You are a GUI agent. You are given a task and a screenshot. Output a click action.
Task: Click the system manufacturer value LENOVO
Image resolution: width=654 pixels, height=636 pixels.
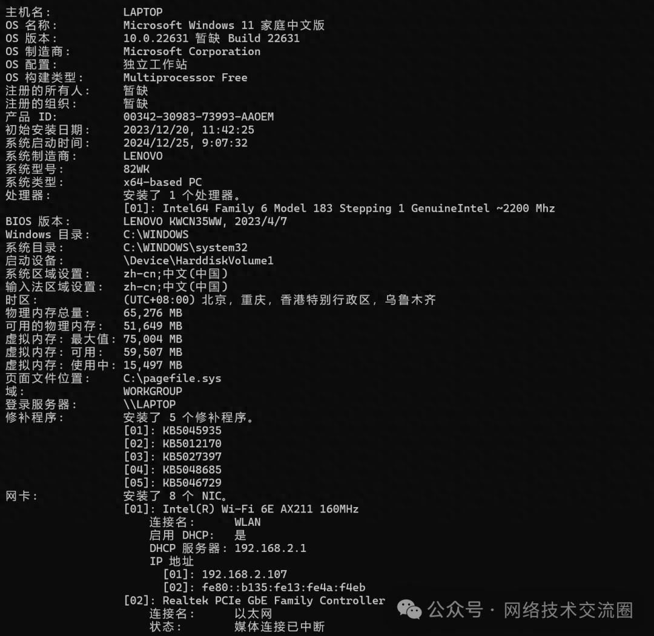pos(143,156)
